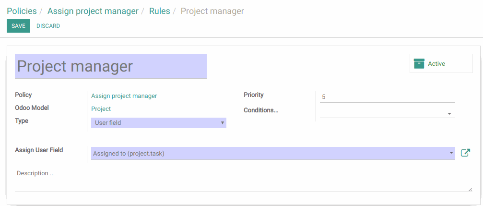Viewport: 483px width, 206px height.
Task: Go to the Policies breadcrumb
Action: (x=22, y=11)
